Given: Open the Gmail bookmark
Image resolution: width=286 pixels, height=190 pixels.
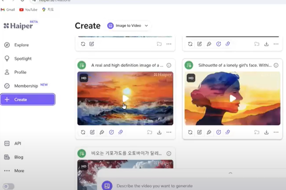Looking at the screenshot, I should [x=8, y=10].
